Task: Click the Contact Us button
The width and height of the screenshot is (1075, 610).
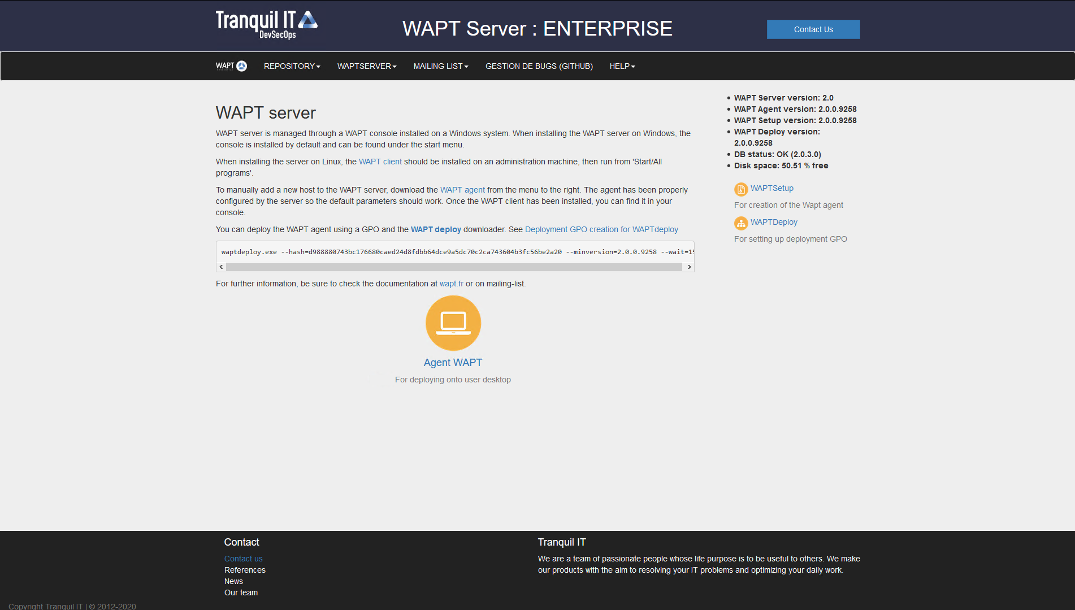Action: (x=813, y=29)
